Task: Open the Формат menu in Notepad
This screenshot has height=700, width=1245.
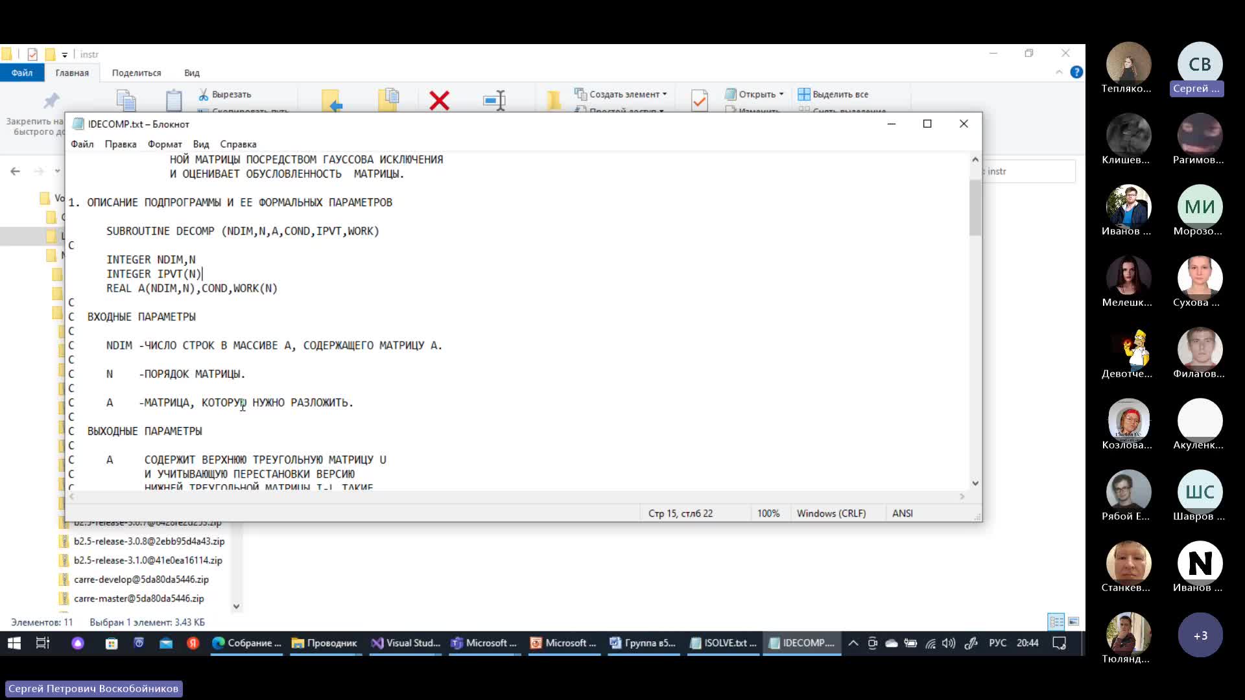Action: pos(165,144)
